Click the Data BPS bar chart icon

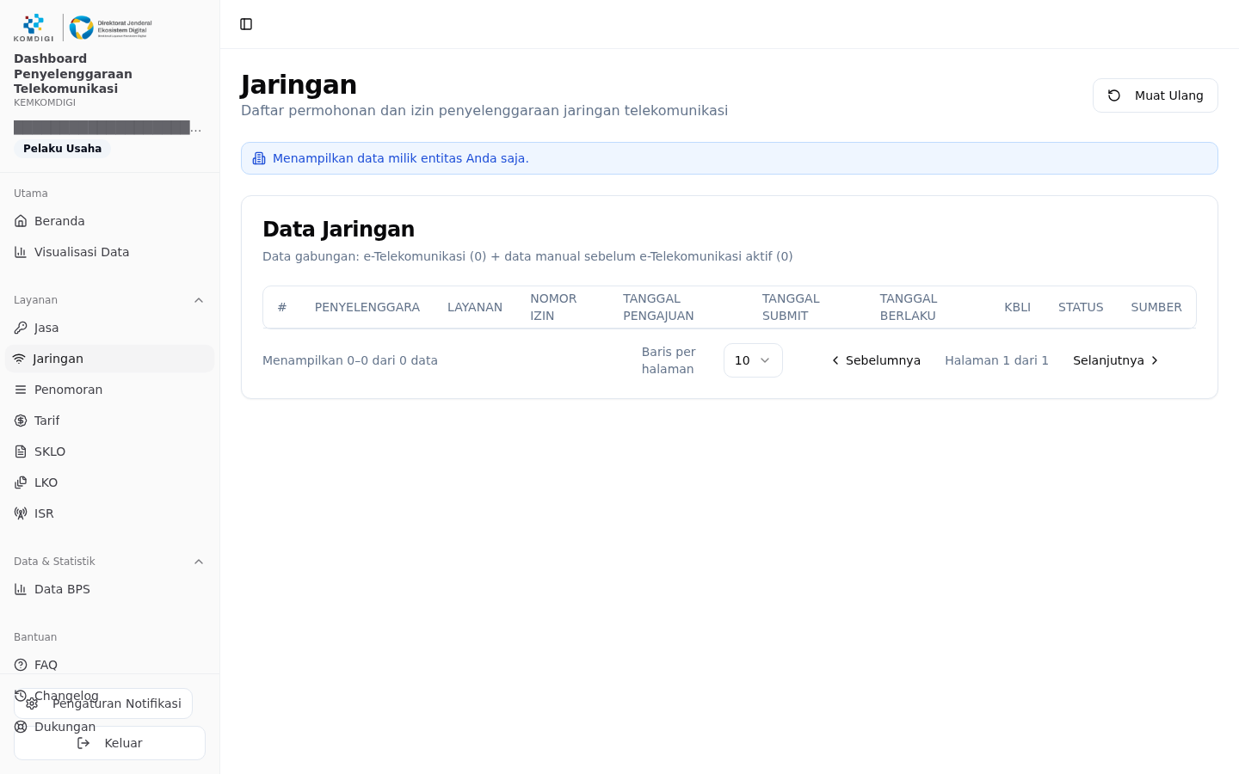[x=21, y=589]
